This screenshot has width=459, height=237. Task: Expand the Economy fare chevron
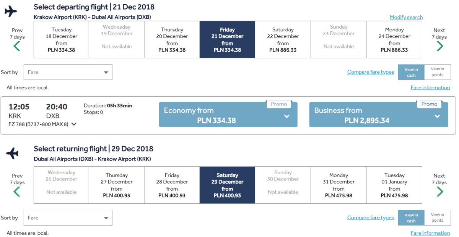(287, 117)
